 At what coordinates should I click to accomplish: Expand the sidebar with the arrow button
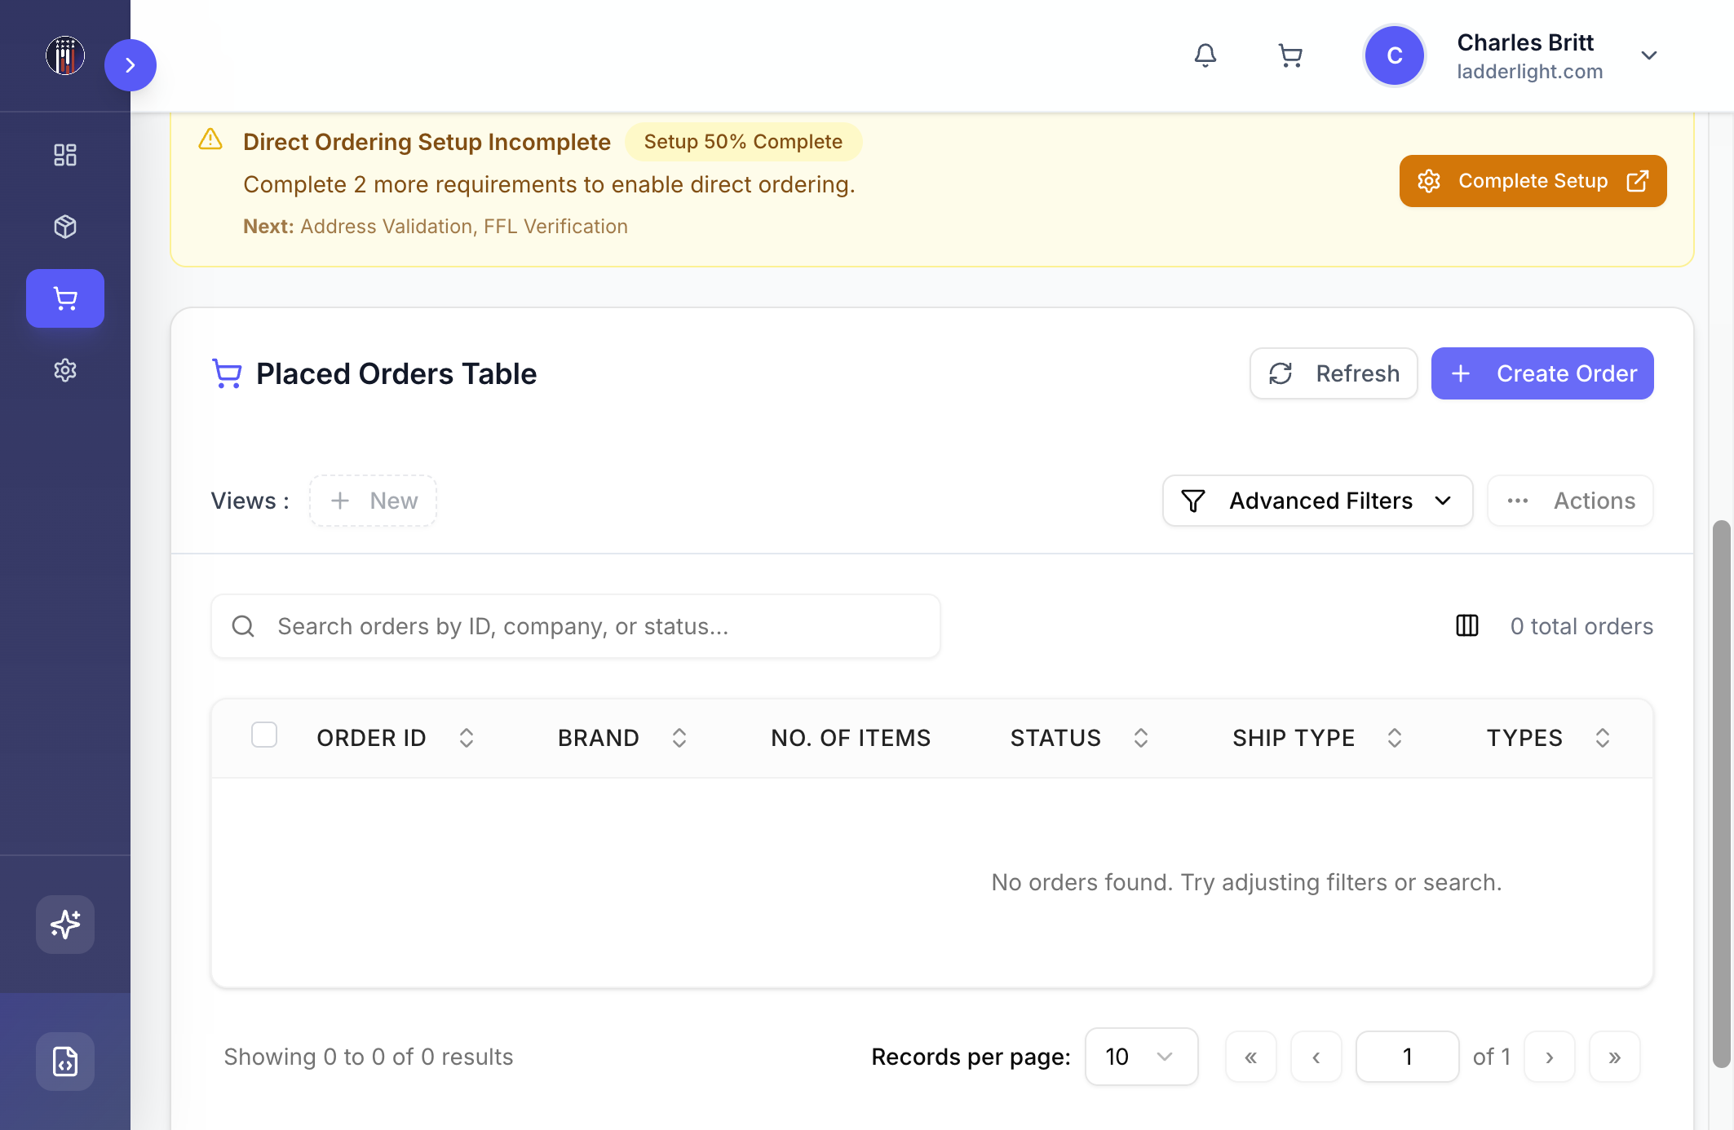click(x=130, y=65)
